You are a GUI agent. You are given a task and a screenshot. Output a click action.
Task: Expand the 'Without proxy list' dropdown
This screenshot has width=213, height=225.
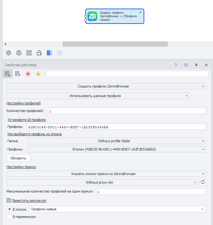pyautogui.click(x=102, y=182)
